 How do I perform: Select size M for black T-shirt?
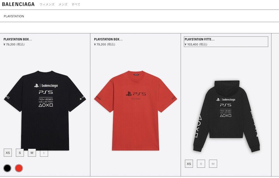(32, 153)
